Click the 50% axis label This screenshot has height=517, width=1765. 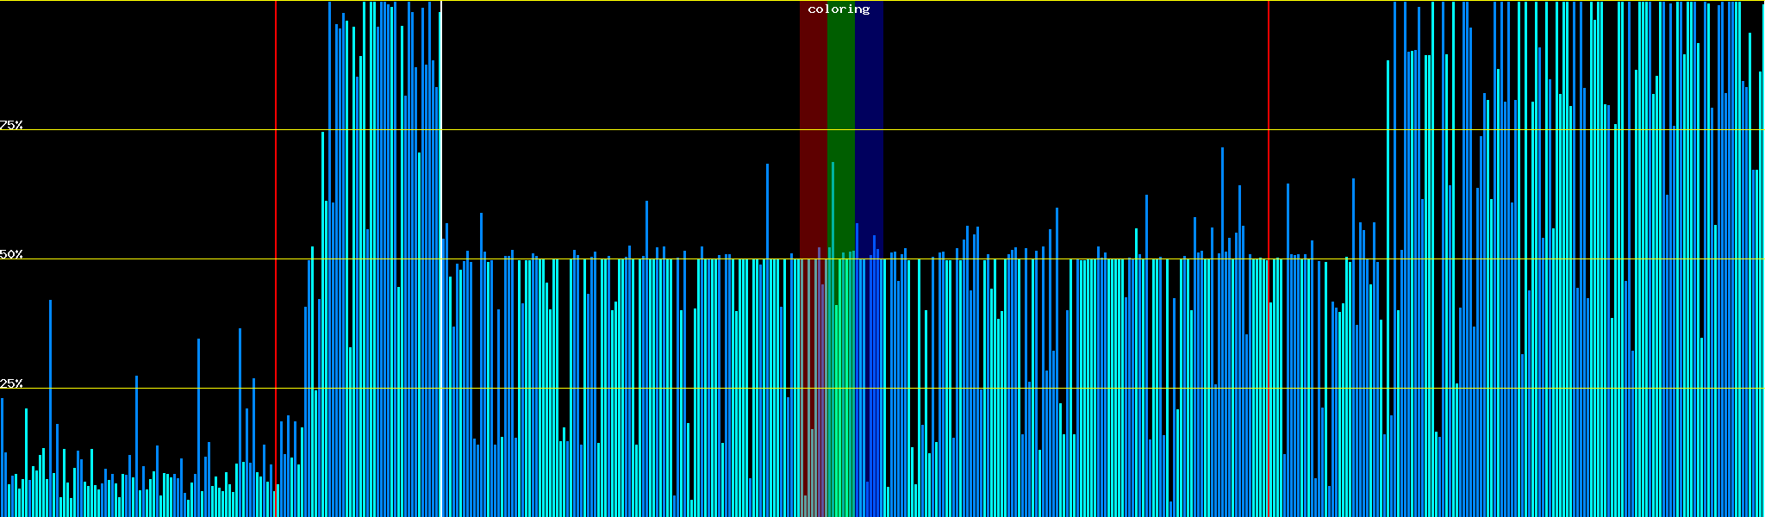coord(11,255)
